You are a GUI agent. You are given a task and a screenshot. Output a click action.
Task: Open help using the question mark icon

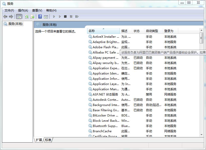pos(40,16)
